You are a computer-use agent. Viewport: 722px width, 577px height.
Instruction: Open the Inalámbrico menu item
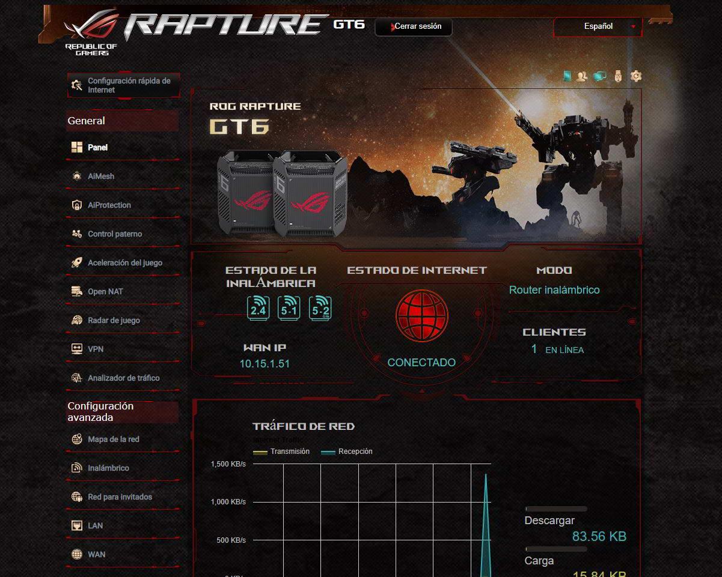123,468
